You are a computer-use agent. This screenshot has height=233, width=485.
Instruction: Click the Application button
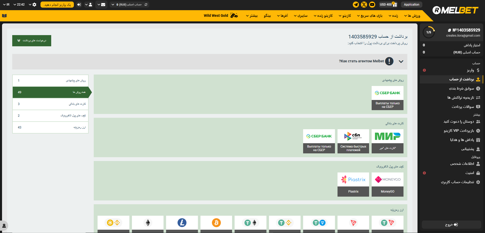(411, 5)
